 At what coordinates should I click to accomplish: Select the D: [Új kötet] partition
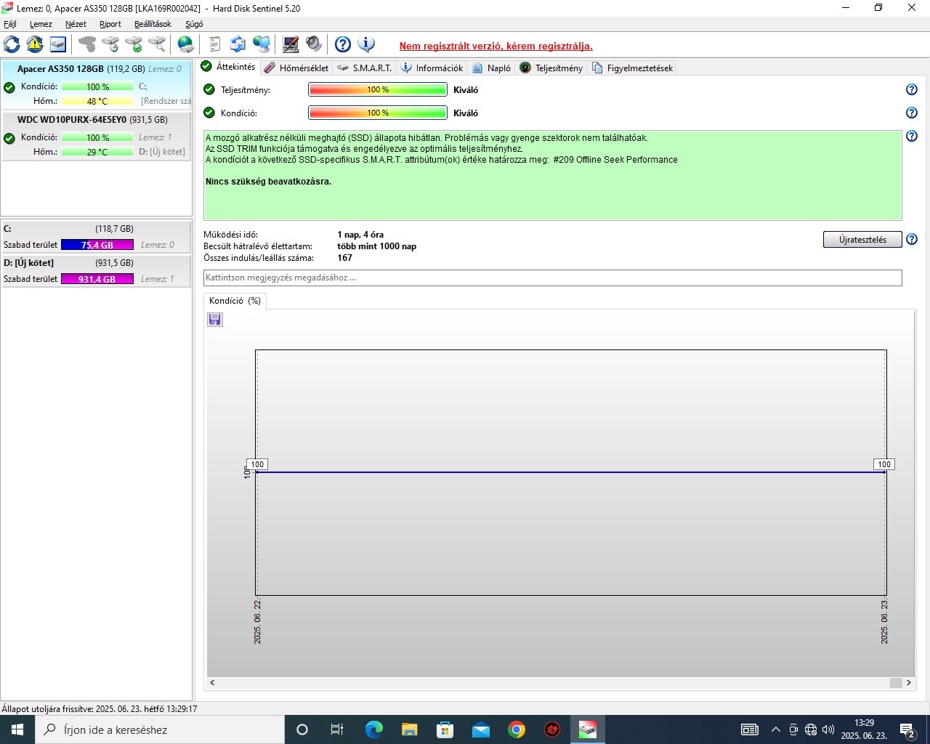click(x=97, y=271)
